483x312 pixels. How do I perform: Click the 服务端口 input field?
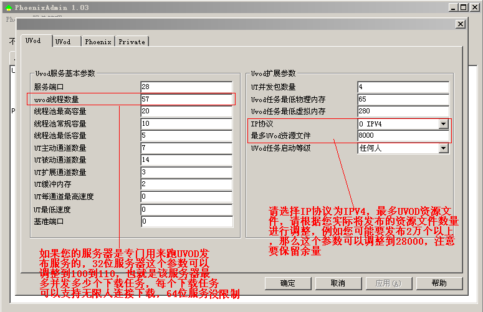[186, 87]
